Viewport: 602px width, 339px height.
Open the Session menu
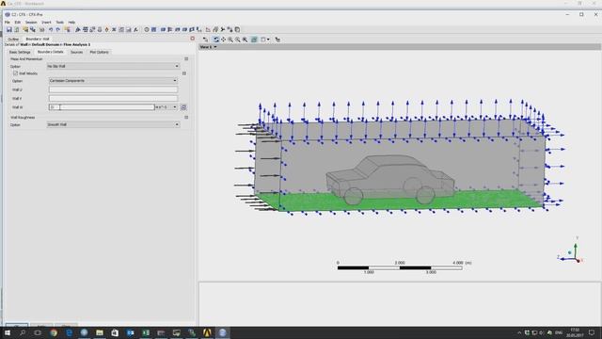point(31,23)
